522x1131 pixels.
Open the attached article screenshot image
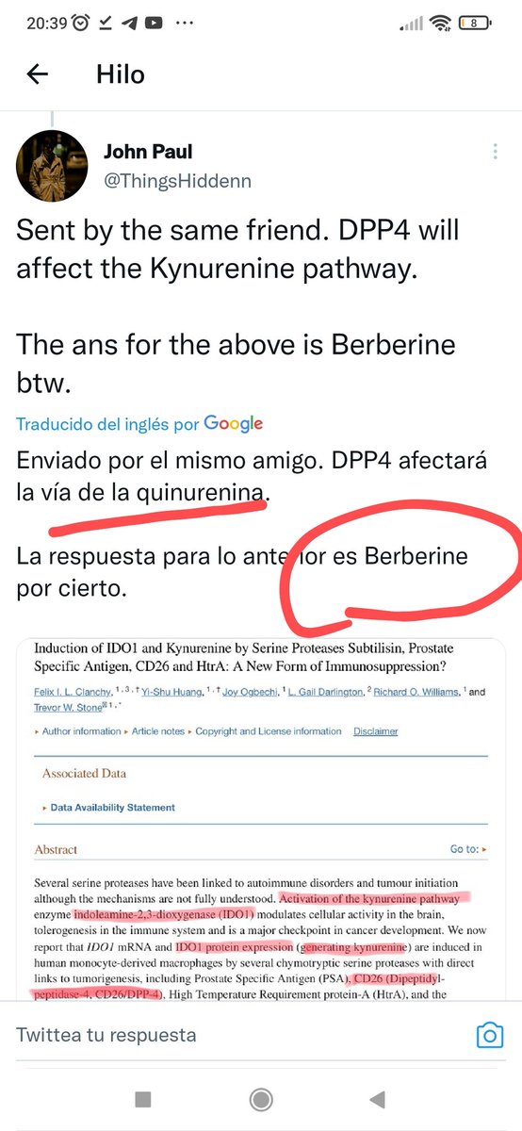(261, 821)
